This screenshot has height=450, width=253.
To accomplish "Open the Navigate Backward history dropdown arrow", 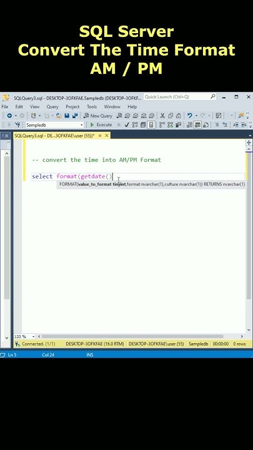I will pos(16,116).
